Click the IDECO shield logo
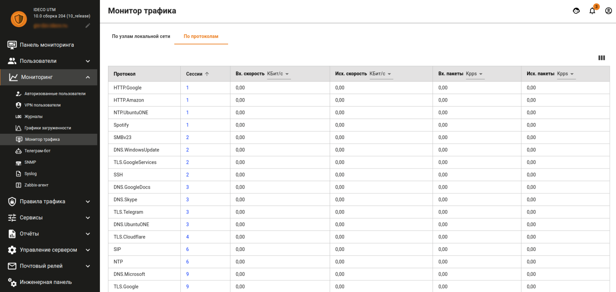616x292 pixels. tap(19, 19)
